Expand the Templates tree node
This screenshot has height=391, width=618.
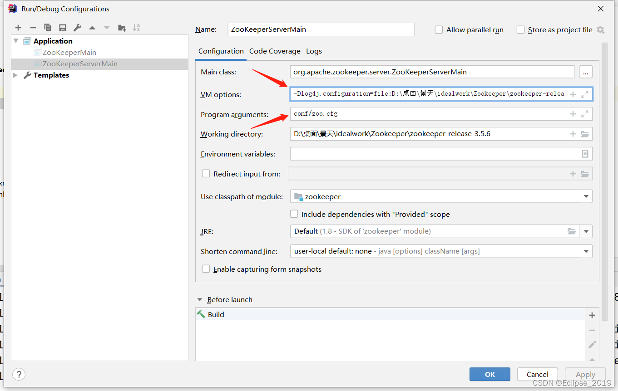coord(16,75)
